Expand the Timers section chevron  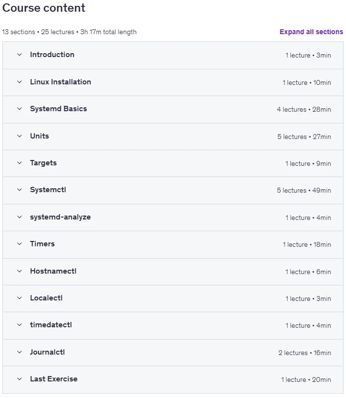[x=19, y=244]
